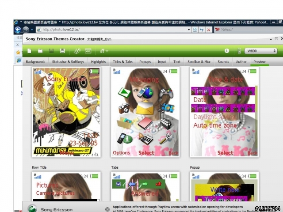Open the tools settings dropdown
Image resolution: width=283 pixels, height=212 pixels.
pyautogui.click(x=104, y=51)
